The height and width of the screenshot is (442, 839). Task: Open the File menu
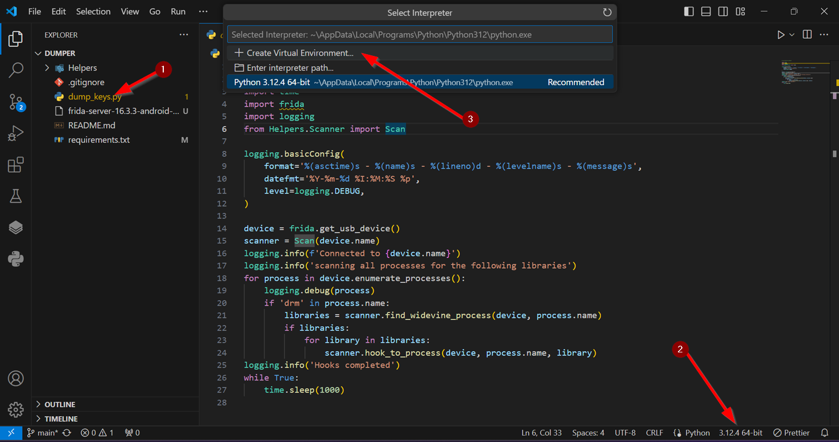[34, 11]
